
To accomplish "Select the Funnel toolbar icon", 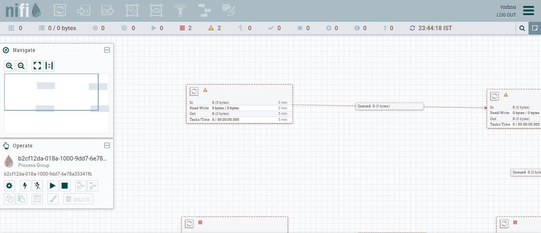I will [180, 11].
